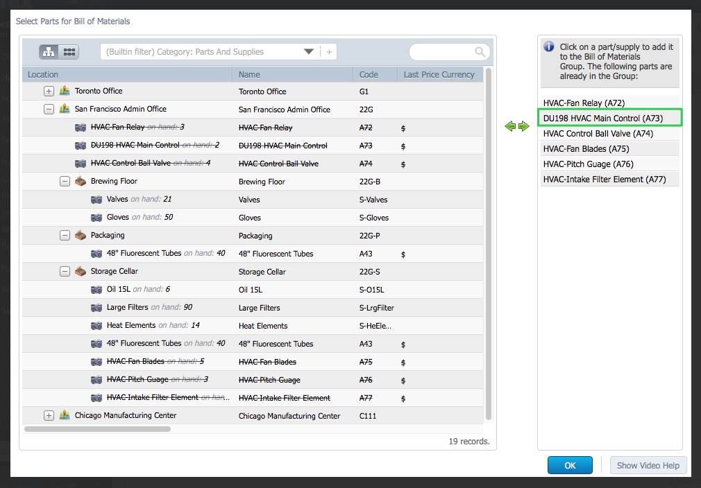
Task: Collapse the San Francisco Admin Office location
Action: [x=49, y=109]
